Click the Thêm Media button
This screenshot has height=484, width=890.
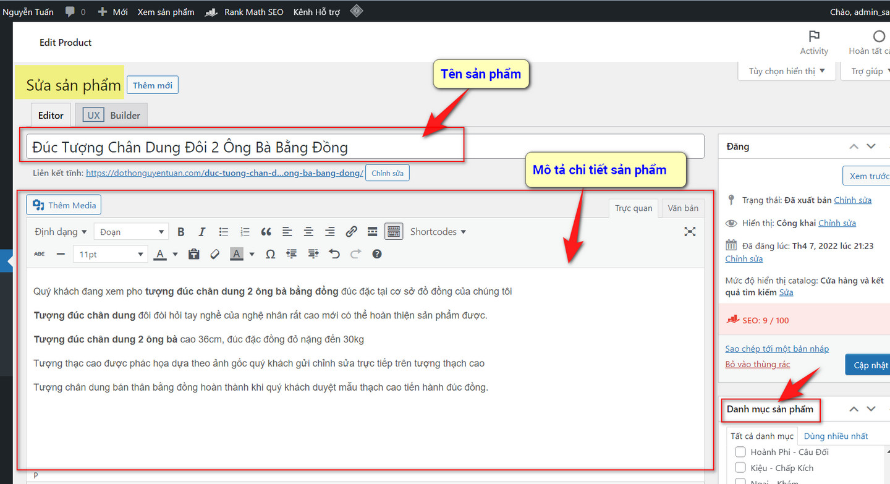point(64,205)
